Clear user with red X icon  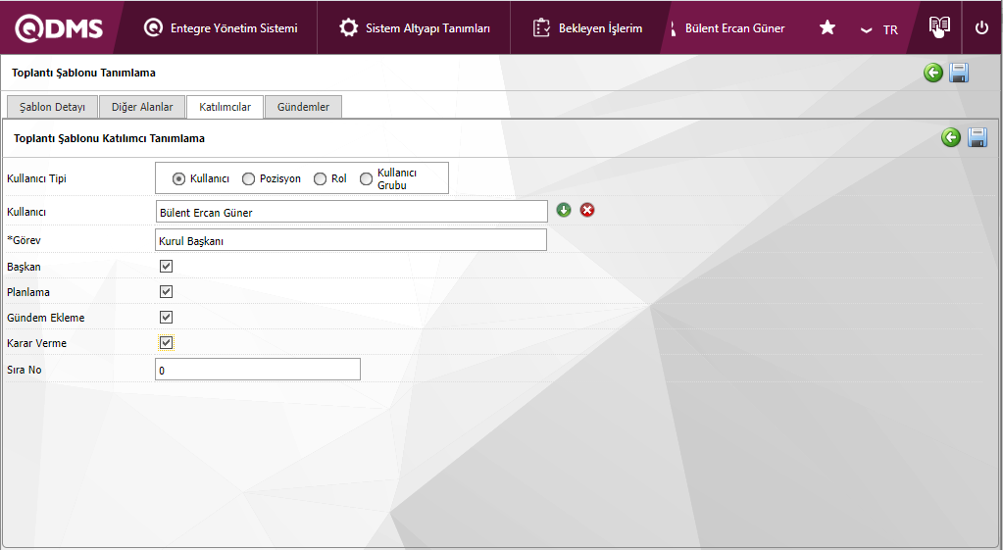587,210
